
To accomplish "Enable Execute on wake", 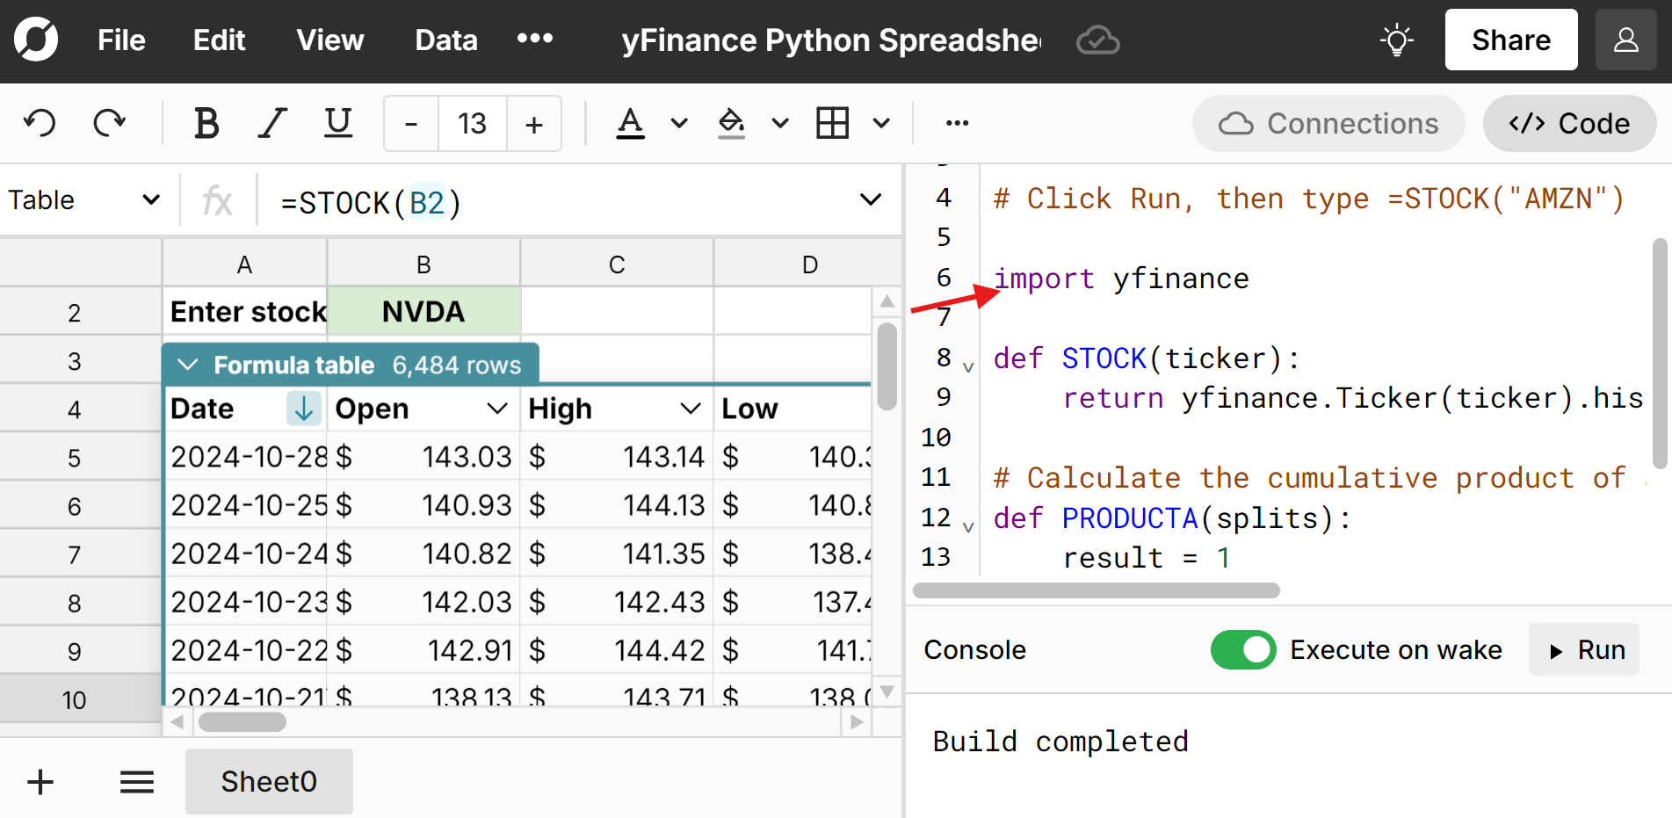I will (1243, 649).
